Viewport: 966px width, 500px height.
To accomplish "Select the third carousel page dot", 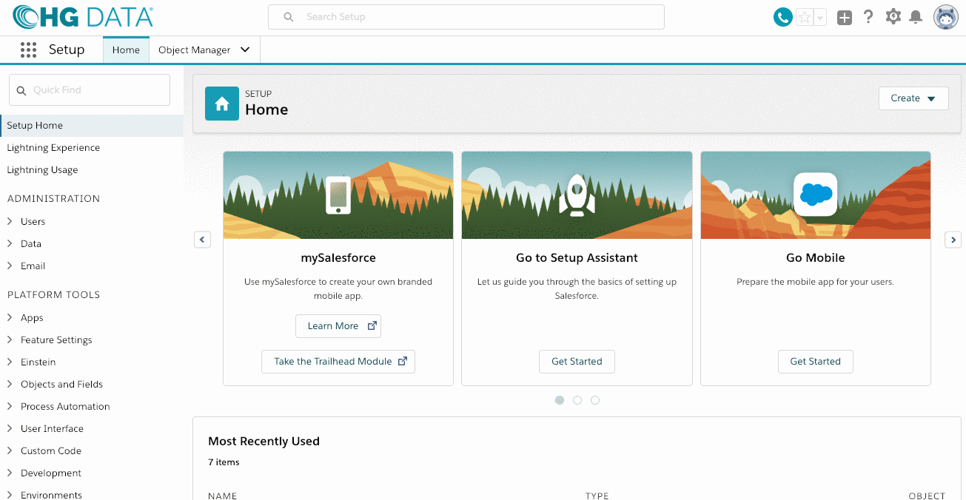I will pyautogui.click(x=595, y=400).
